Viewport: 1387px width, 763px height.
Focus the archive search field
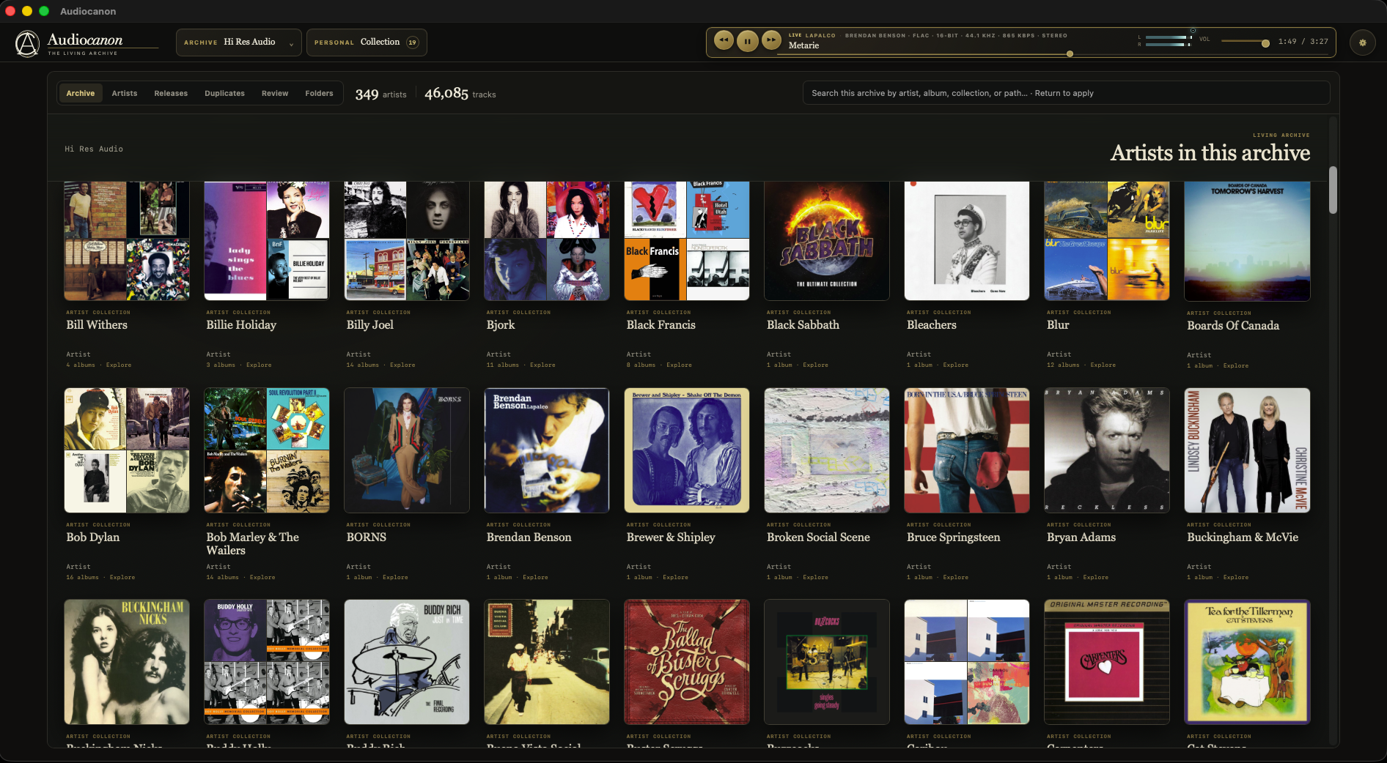(1066, 93)
